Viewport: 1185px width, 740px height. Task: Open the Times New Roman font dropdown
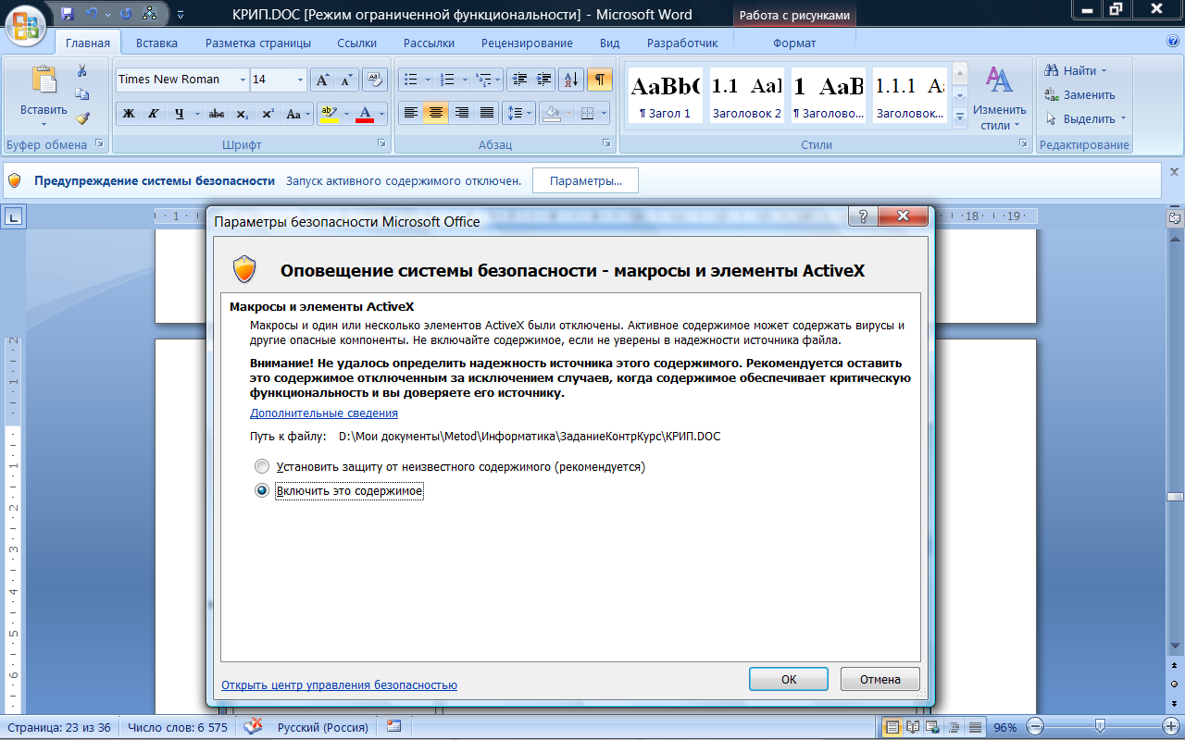pos(243,80)
